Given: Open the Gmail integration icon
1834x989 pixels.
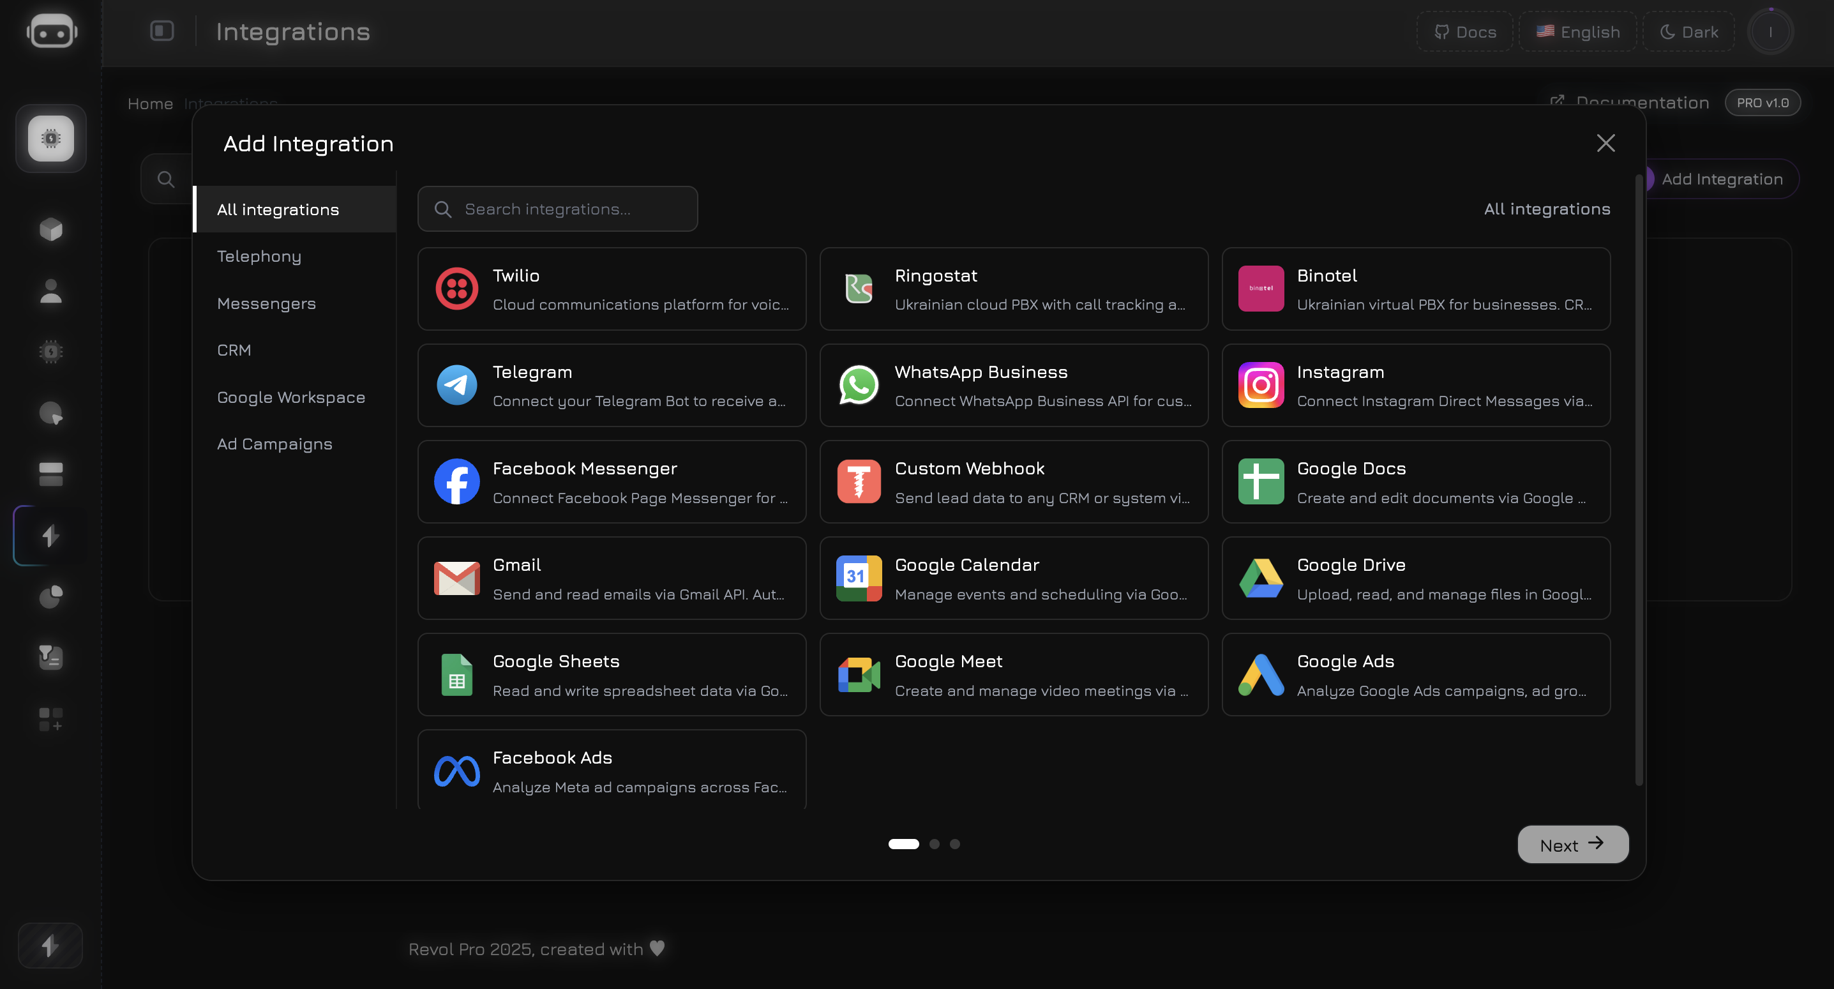Looking at the screenshot, I should (x=456, y=578).
